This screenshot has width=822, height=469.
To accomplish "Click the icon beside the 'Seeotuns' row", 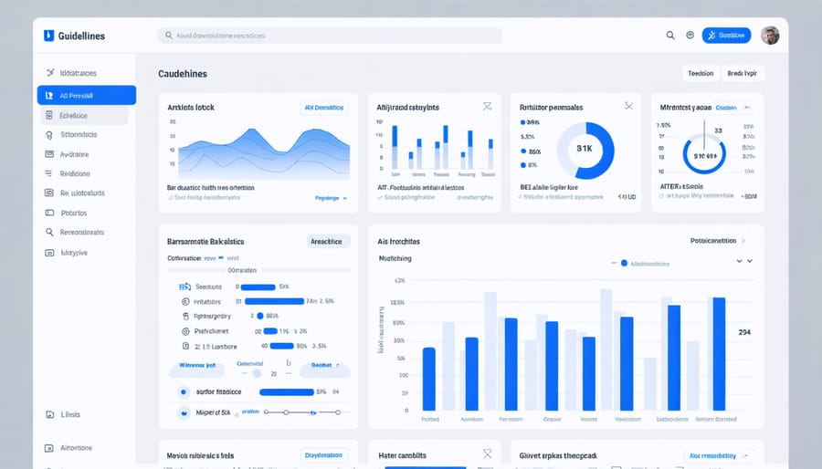I will click(184, 287).
